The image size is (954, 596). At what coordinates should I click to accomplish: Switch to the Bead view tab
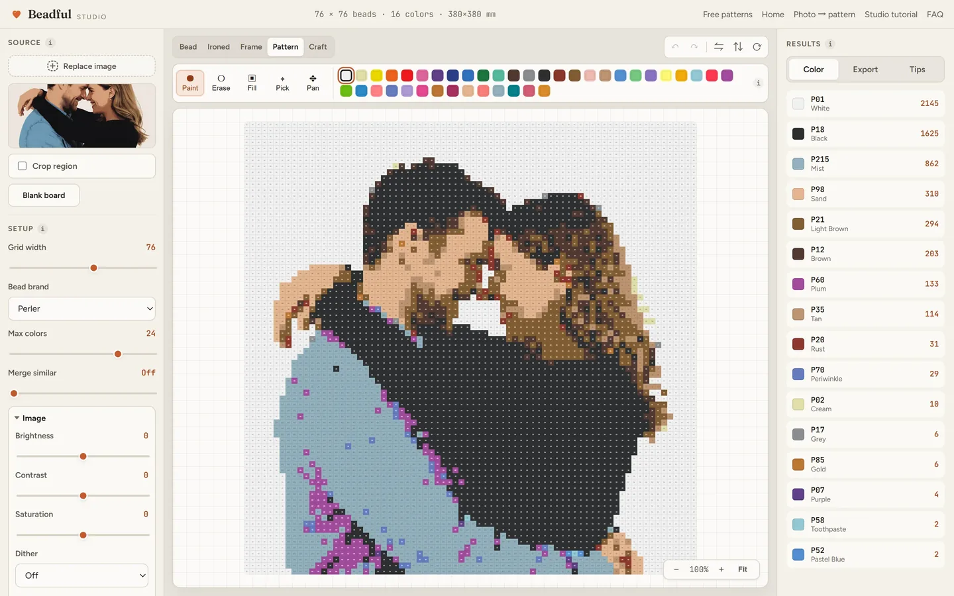(x=188, y=47)
